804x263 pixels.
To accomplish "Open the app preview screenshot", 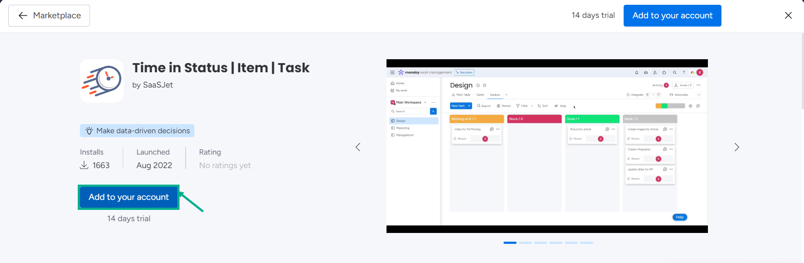I will coord(547,146).
